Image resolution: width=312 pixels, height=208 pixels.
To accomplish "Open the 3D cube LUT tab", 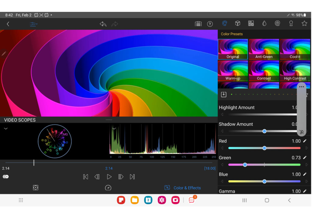I will [x=238, y=23].
